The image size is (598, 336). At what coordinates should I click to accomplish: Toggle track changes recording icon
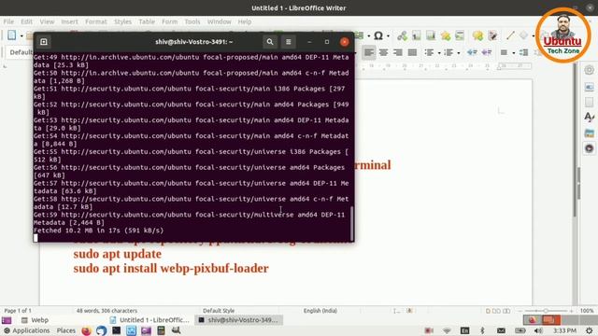(x=492, y=35)
